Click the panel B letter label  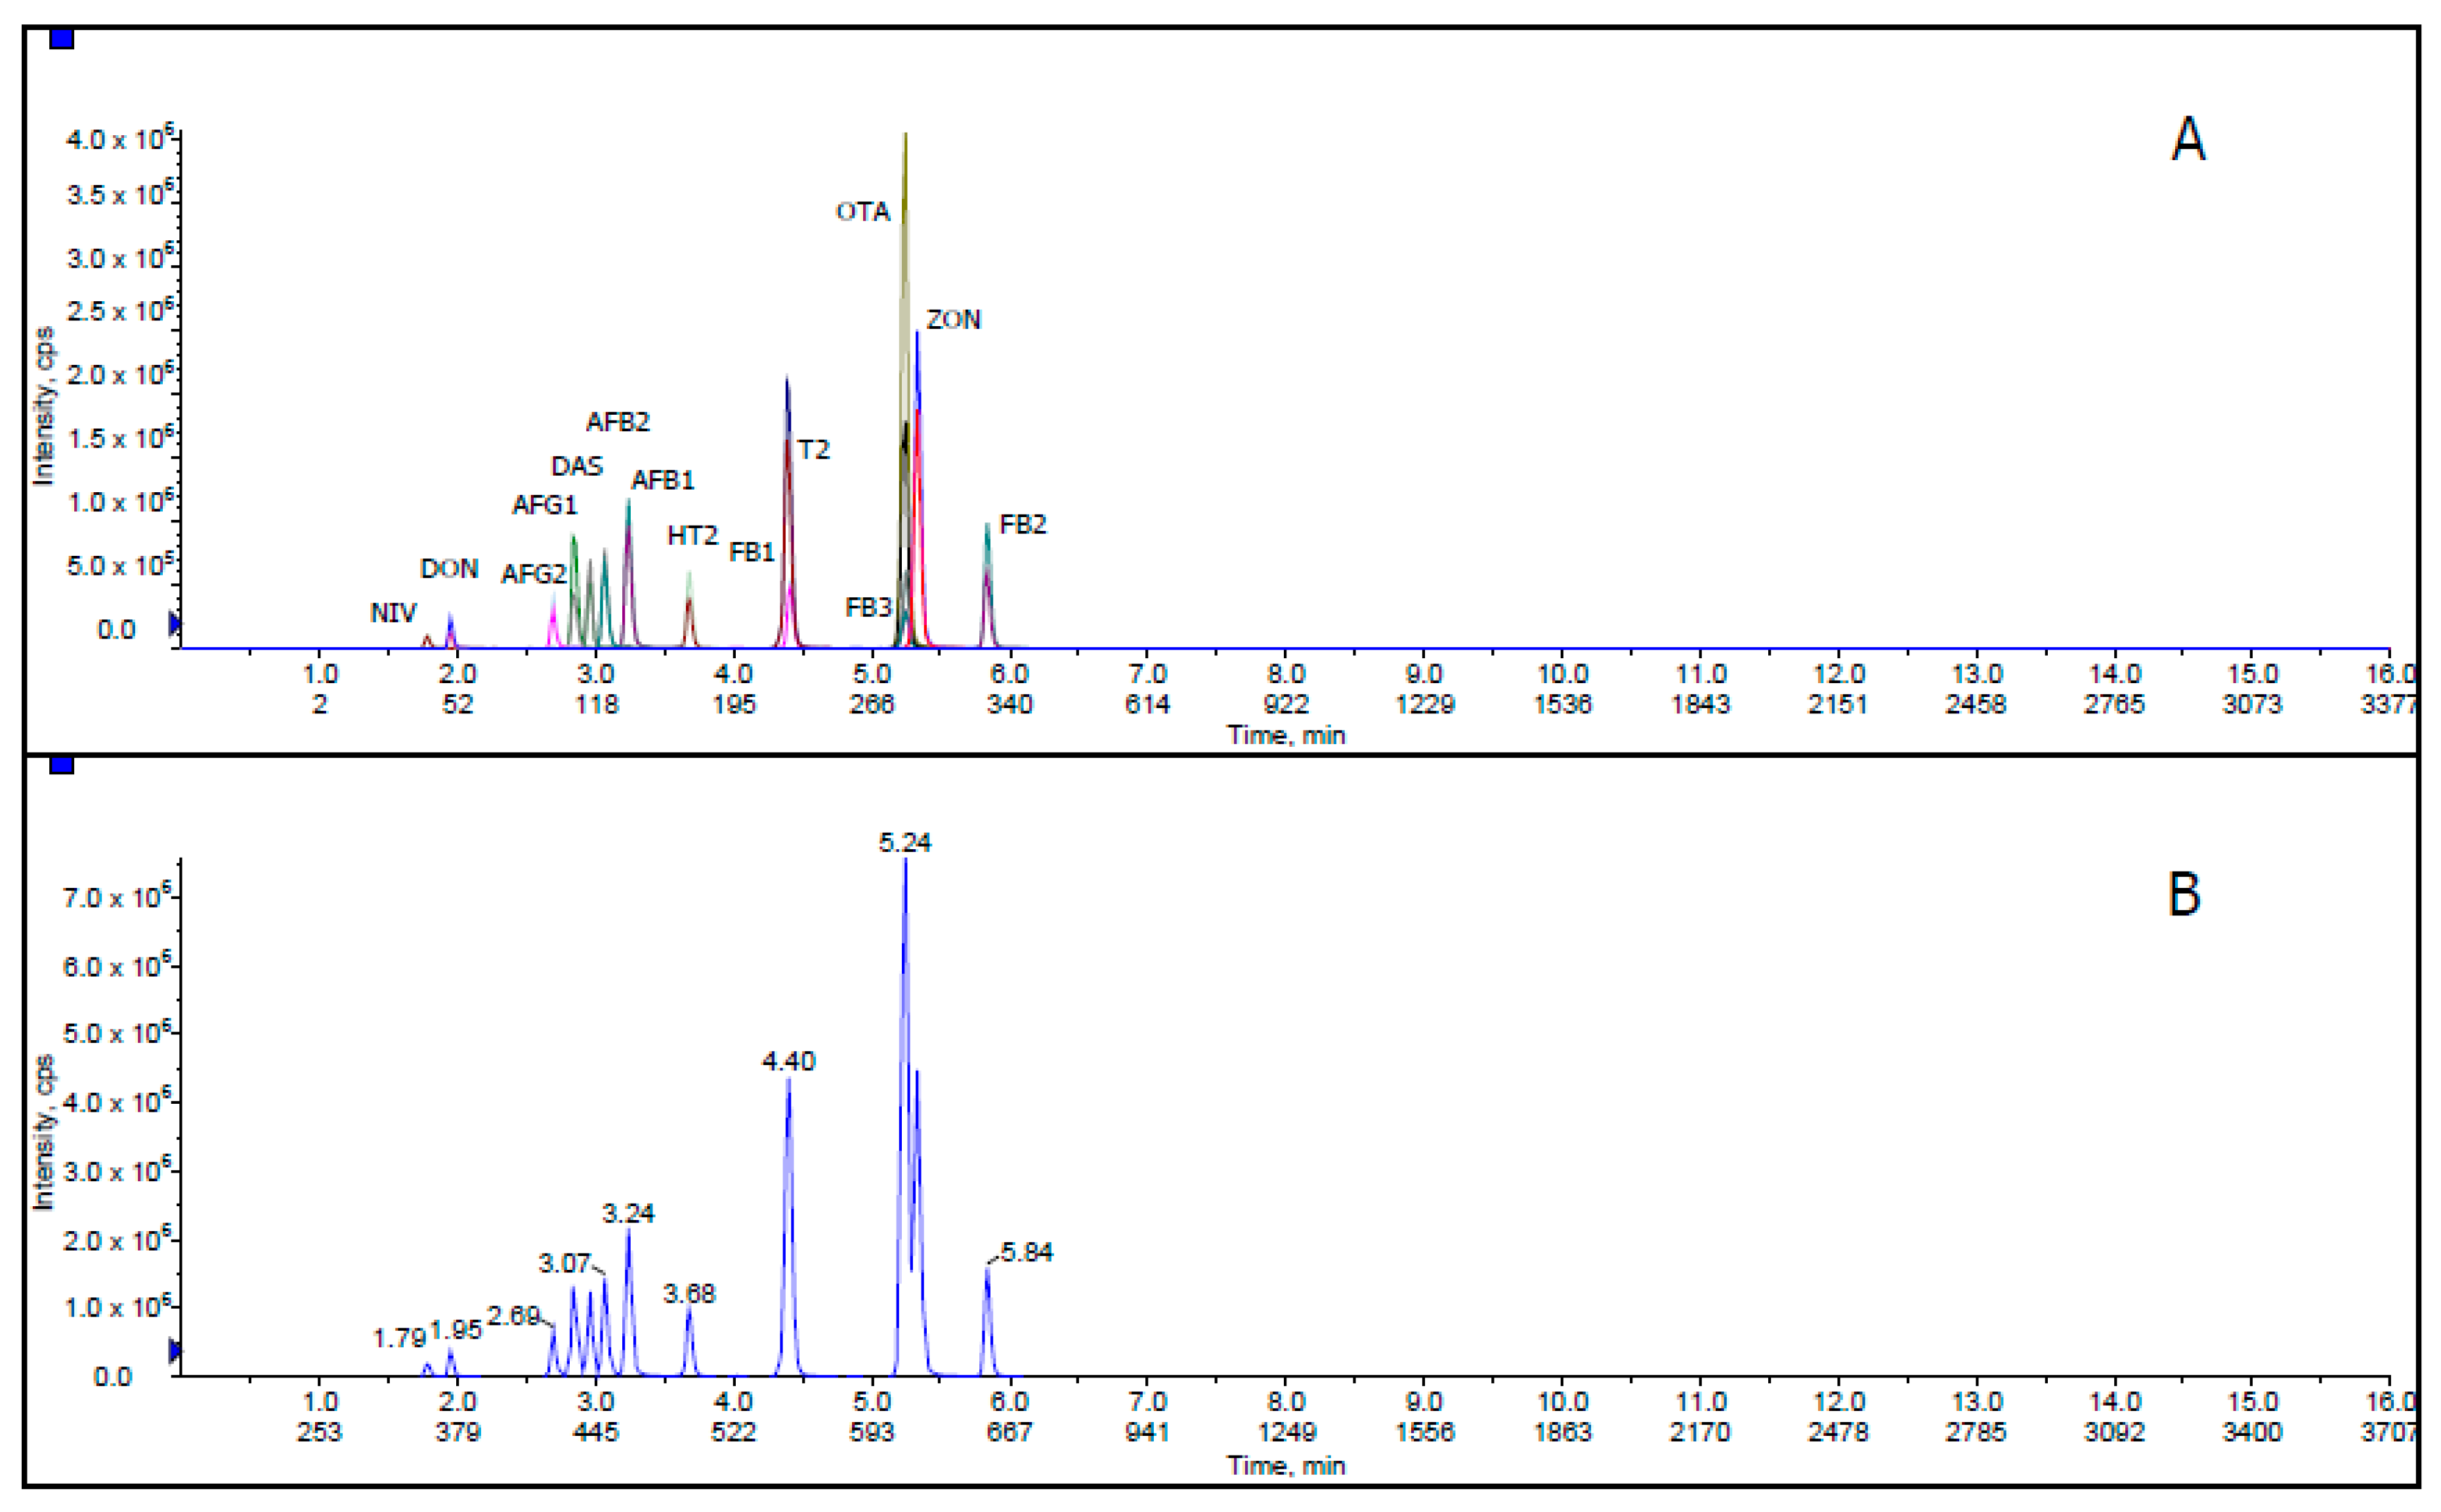[2184, 894]
